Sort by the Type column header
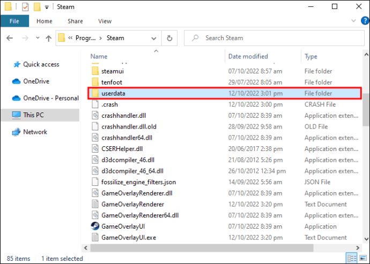Screen dimensions: 370x264 311,57
